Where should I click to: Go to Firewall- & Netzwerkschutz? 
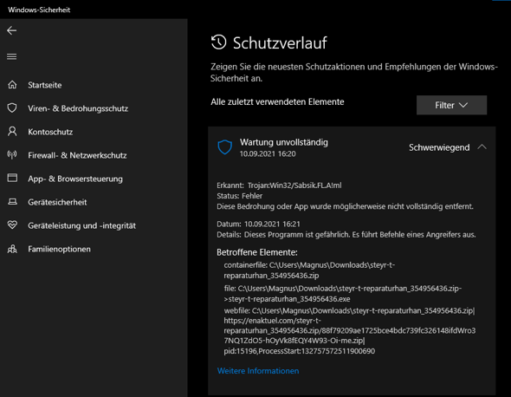point(77,156)
